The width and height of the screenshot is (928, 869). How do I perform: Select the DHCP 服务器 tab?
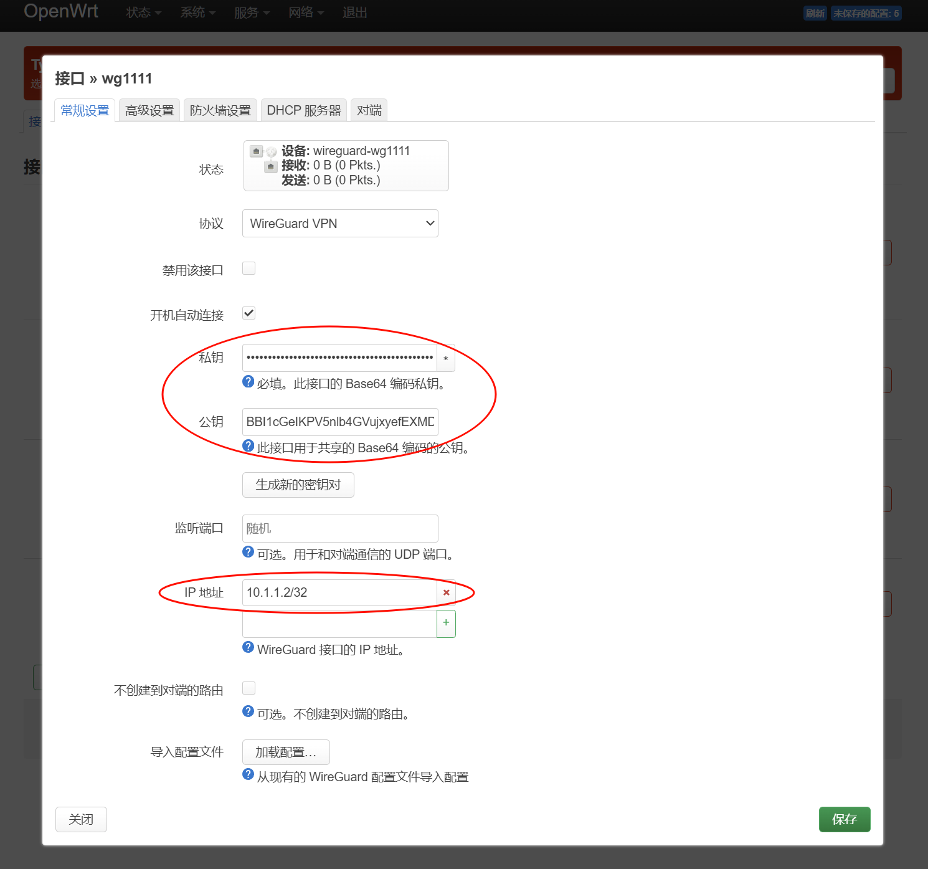[x=304, y=110]
